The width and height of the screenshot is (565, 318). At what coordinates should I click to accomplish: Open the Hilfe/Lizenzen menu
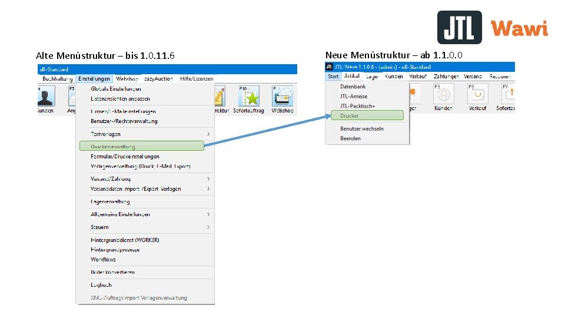pos(197,78)
